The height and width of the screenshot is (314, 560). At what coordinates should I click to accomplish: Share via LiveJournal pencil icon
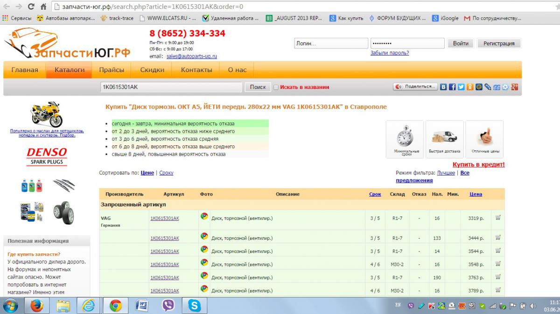click(488, 87)
